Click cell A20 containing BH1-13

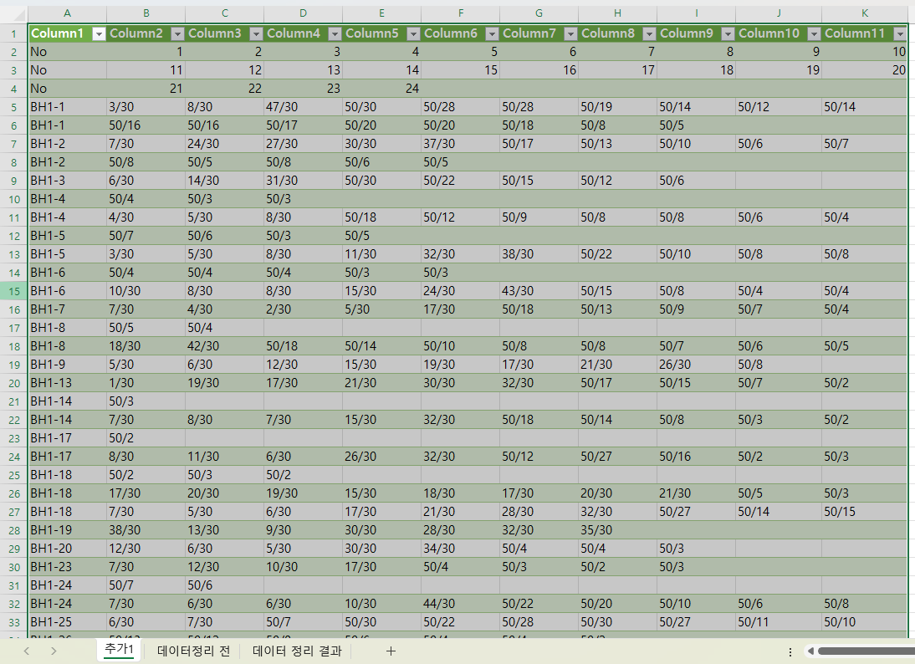(67, 383)
